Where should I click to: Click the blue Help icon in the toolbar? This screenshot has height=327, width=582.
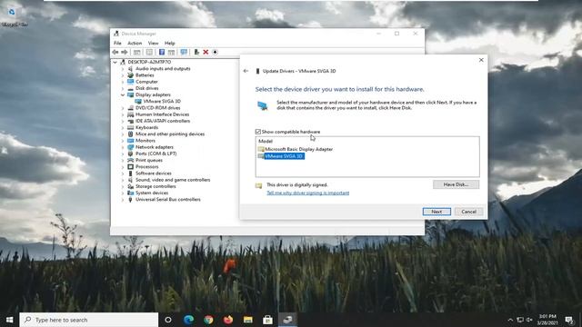point(162,53)
